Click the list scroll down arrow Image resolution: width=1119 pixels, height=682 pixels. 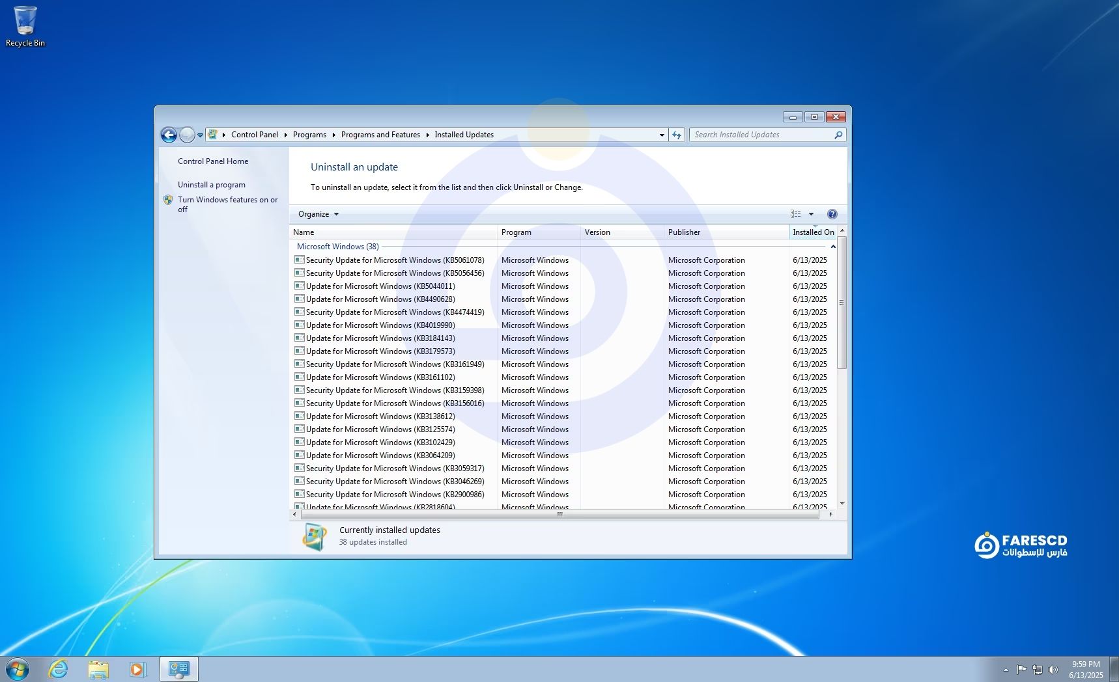(x=842, y=504)
